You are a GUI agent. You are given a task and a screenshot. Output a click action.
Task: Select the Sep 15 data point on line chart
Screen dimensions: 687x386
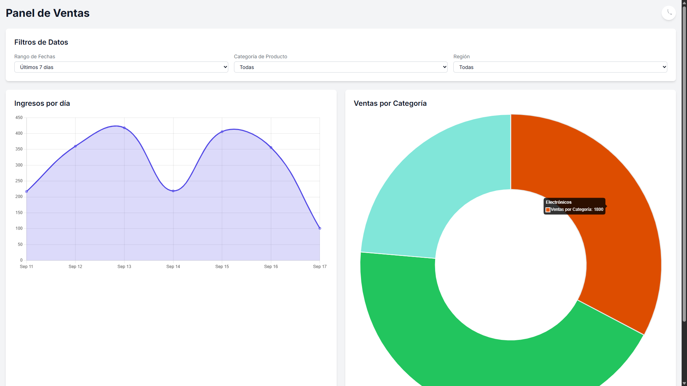point(222,132)
